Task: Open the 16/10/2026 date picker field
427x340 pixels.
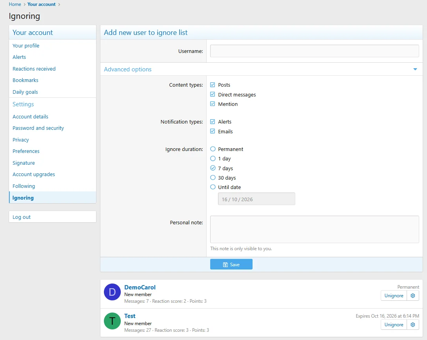Action: click(x=256, y=199)
